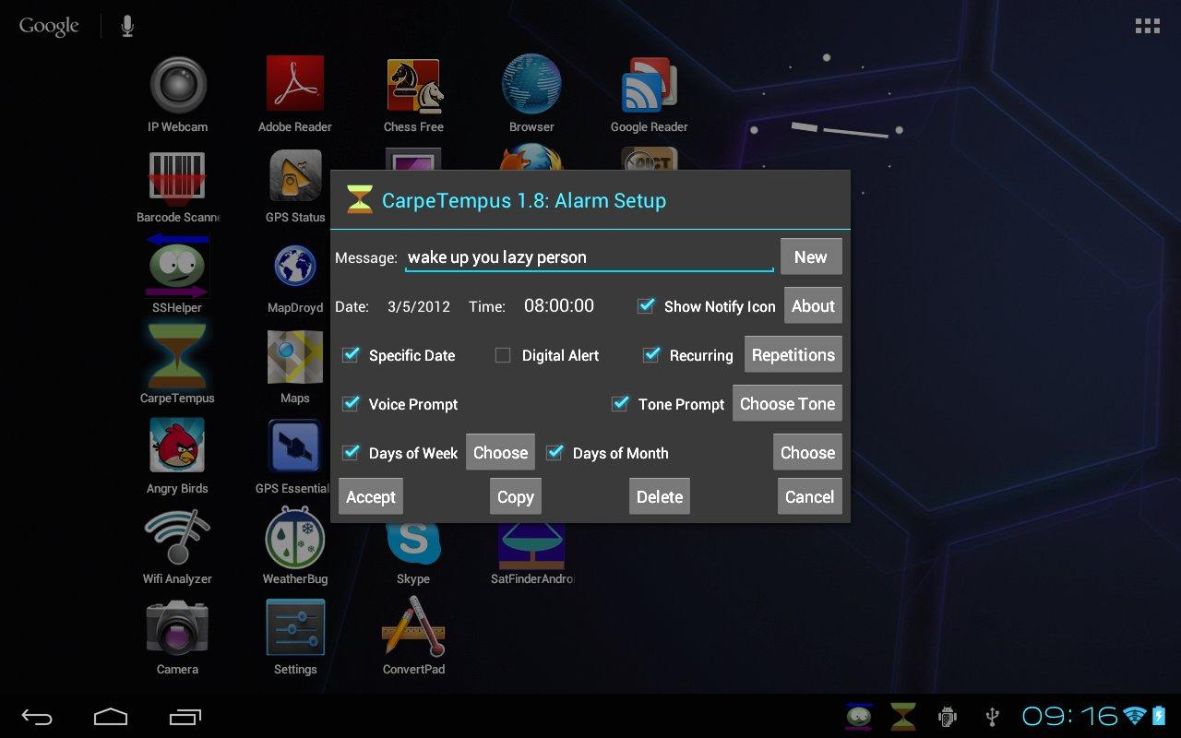Focus the alarm Message text field
1181x738 pixels.
tap(589, 257)
